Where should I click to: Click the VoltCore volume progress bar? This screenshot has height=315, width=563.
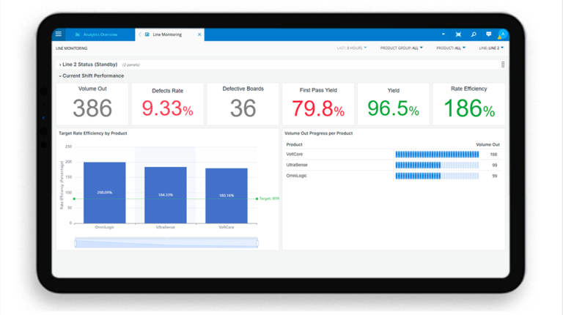click(x=437, y=155)
